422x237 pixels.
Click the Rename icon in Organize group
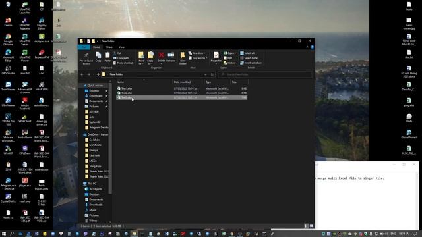[x=171, y=57]
